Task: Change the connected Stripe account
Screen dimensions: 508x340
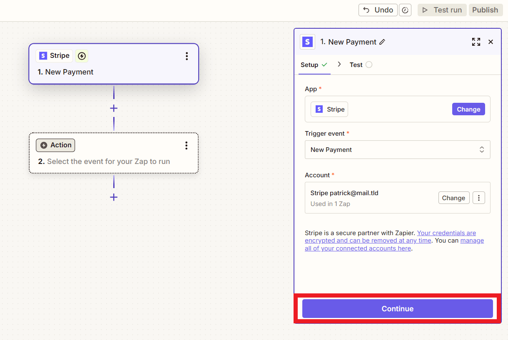Action: (x=453, y=198)
